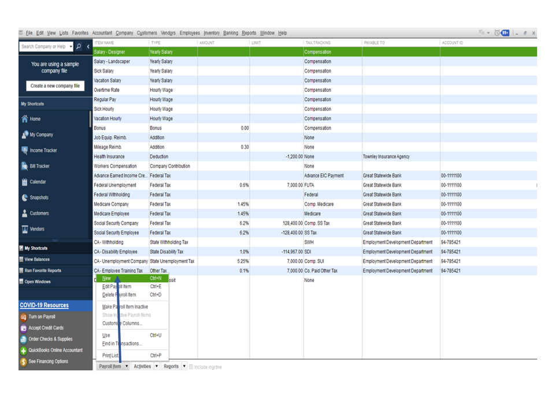Screen dimensions: 555x416
Task: Open the Reminders clock icon
Action: tap(496, 33)
